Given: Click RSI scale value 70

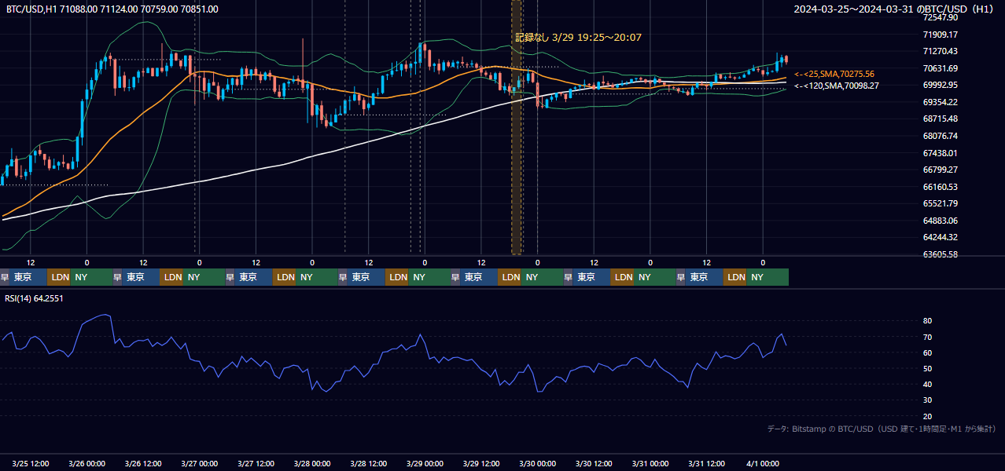Looking at the screenshot, I should (x=928, y=338).
